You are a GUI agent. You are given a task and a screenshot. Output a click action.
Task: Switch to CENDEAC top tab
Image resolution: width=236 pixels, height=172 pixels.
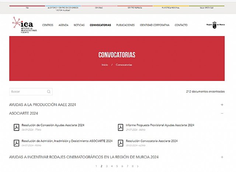tap(99, 7)
